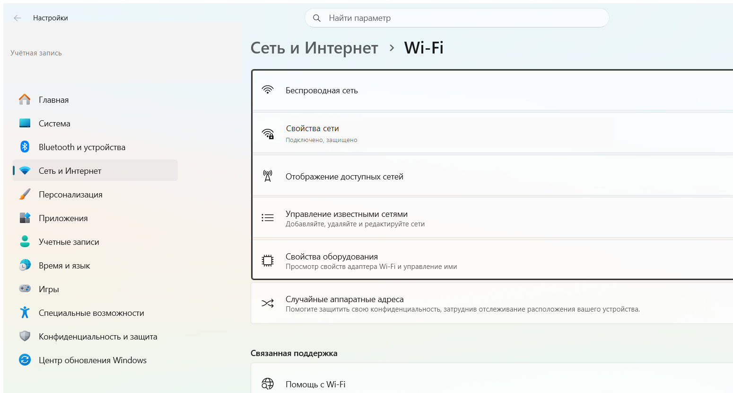Open Специальные возможности settings

pyautogui.click(x=95, y=313)
